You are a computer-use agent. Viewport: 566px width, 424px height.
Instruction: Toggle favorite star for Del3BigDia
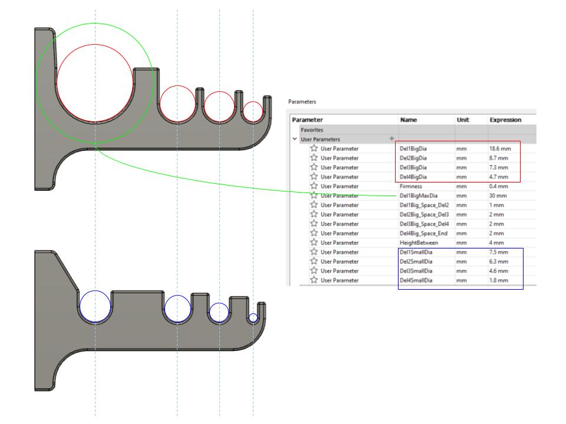[314, 167]
